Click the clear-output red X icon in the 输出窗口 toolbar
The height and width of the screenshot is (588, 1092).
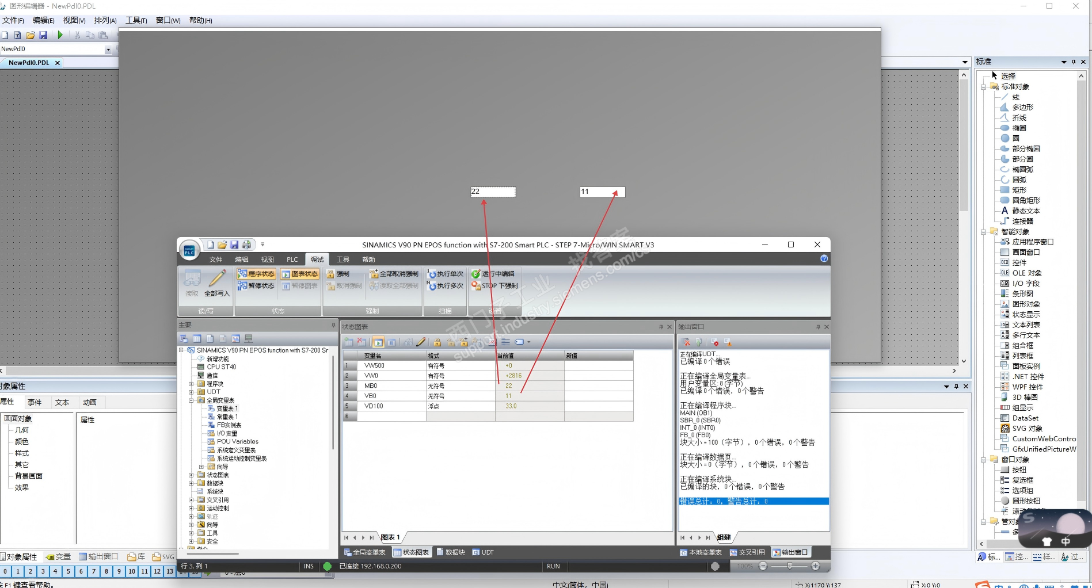(x=686, y=342)
